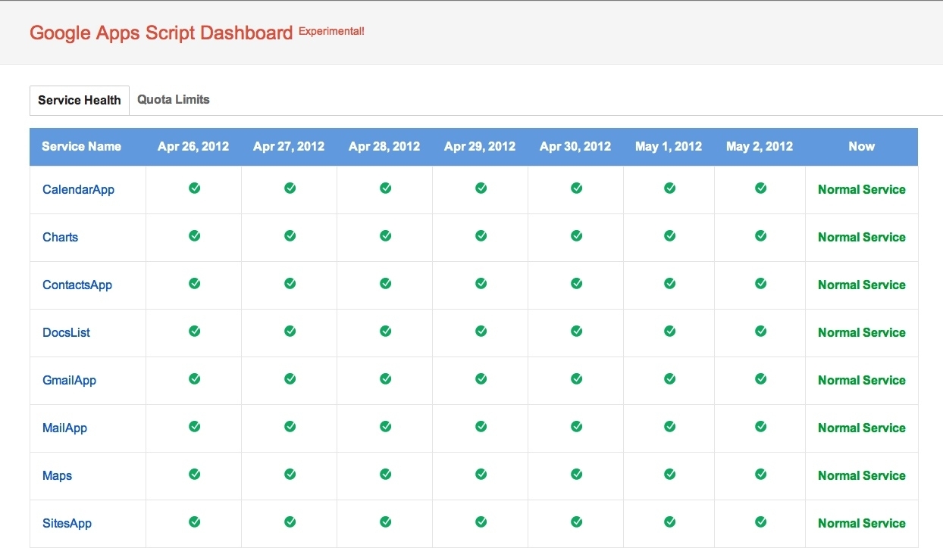Screen dimensions: 943x548
Task: Click Normal Service status for Maps
Action: tap(862, 475)
